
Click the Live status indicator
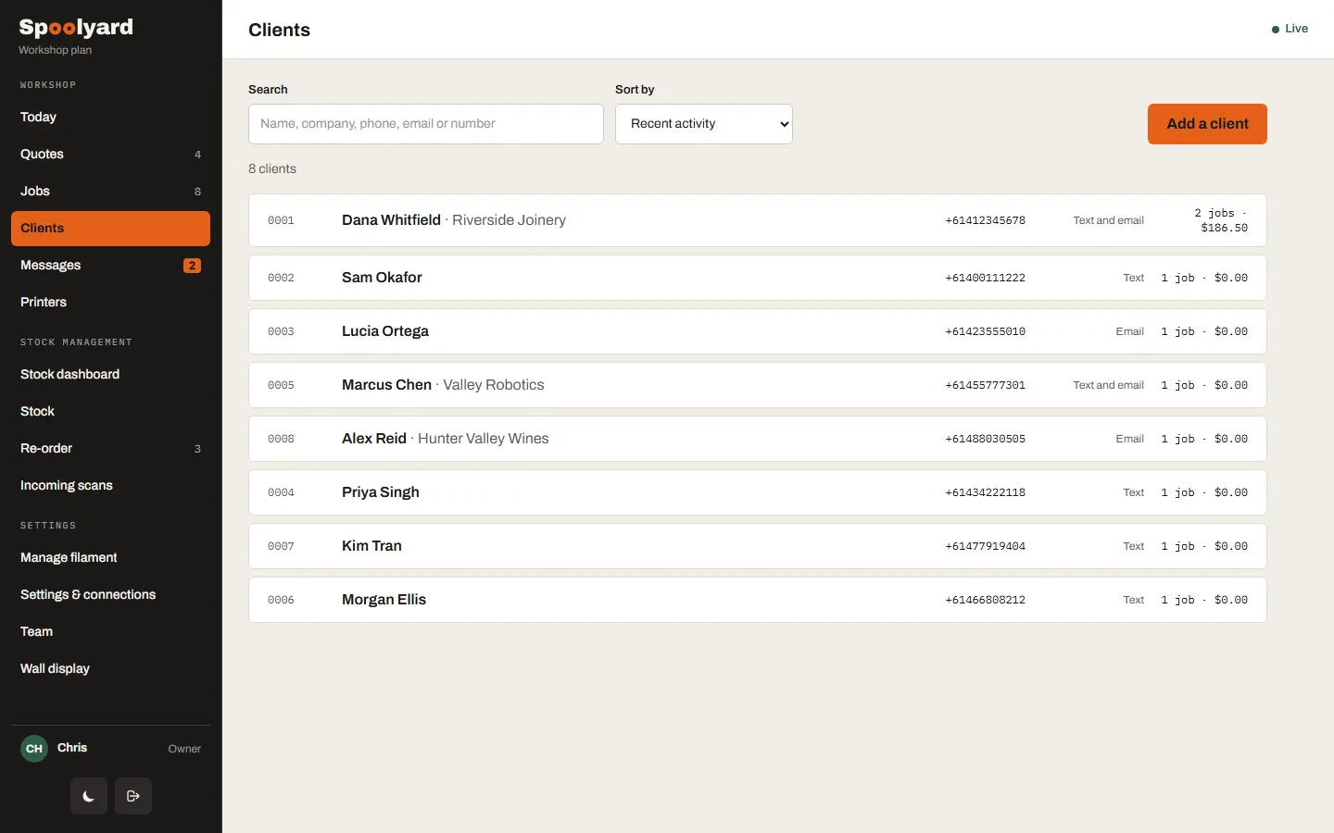click(1290, 29)
